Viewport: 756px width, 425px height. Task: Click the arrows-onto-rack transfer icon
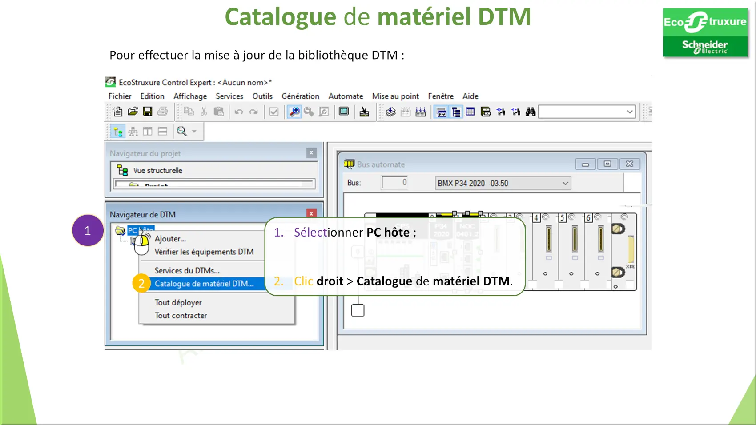pyautogui.click(x=420, y=112)
